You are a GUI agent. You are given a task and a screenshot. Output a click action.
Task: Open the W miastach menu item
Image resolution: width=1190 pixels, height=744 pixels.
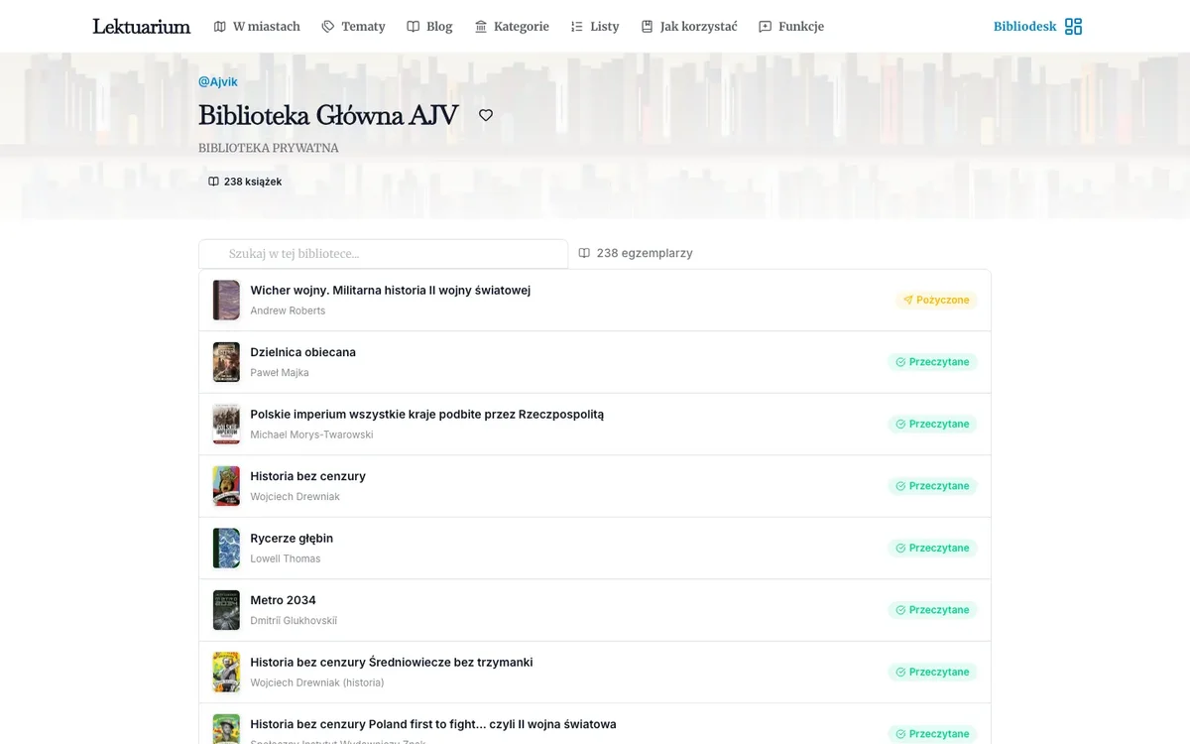point(257,27)
